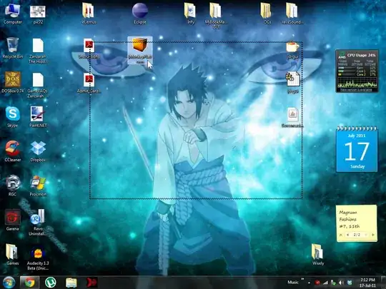Select the gear script file icon
386x289 pixels.
tap(292, 82)
